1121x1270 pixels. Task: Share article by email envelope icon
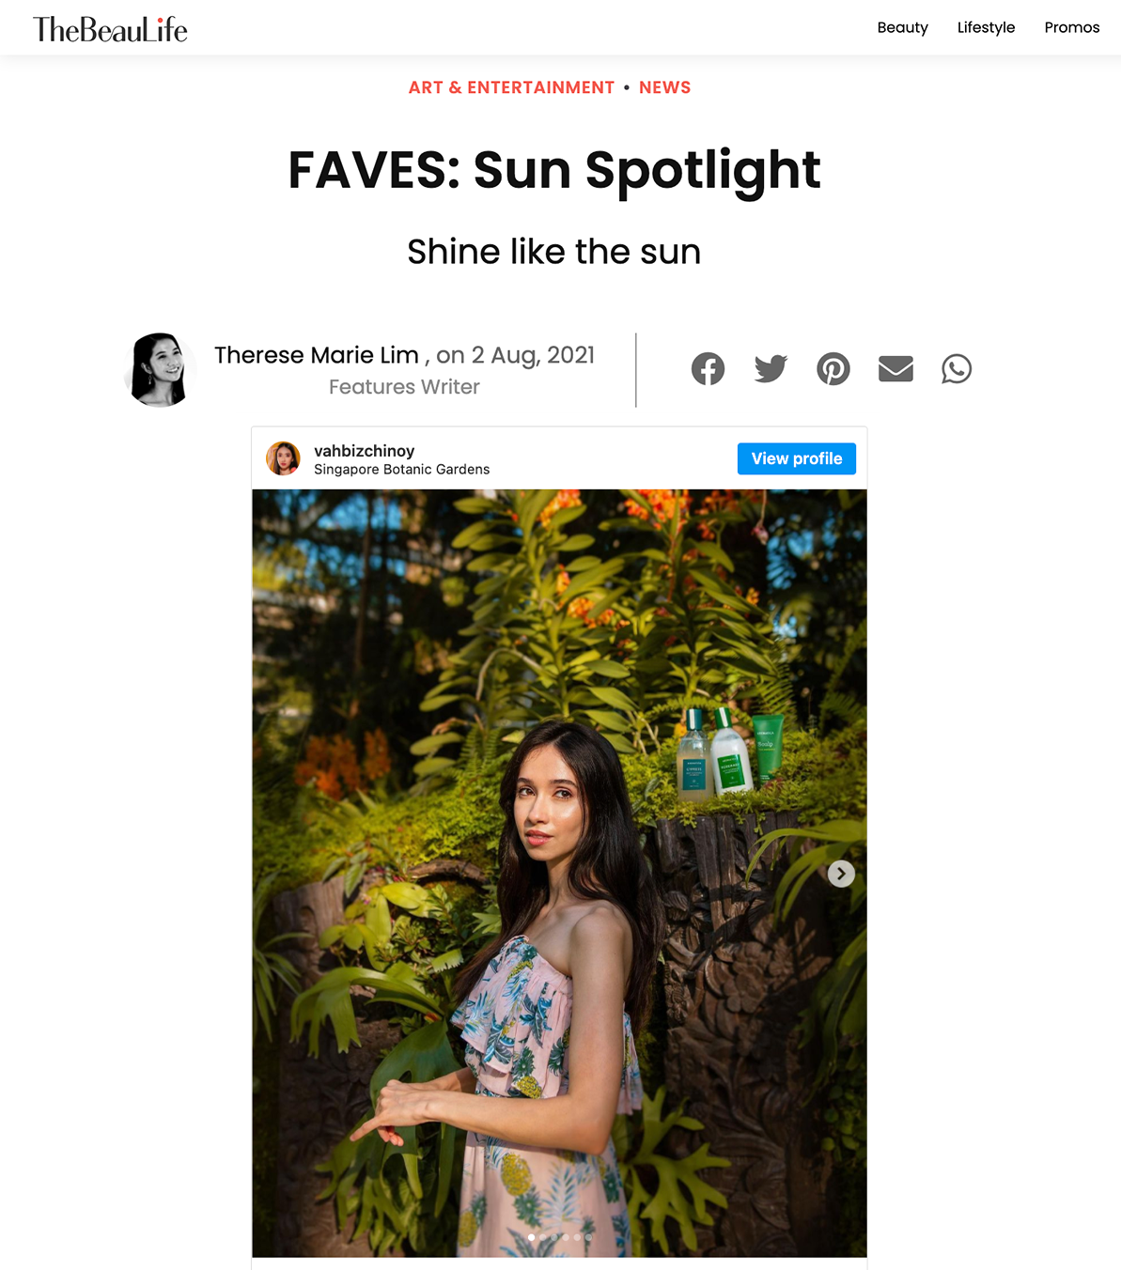pos(895,369)
